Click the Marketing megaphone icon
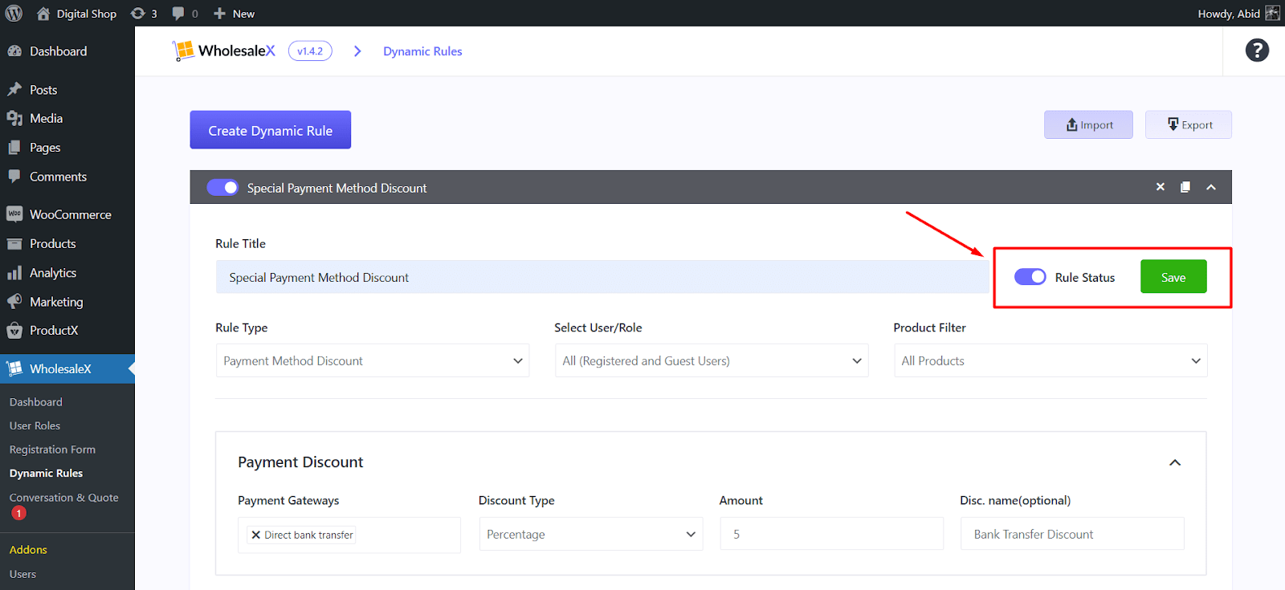 (14, 302)
